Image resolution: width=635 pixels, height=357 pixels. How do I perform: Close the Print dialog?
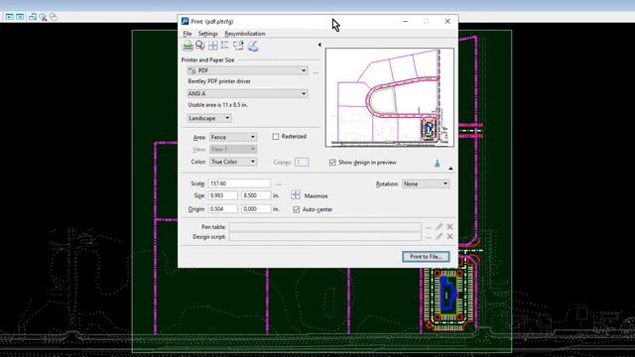447,21
